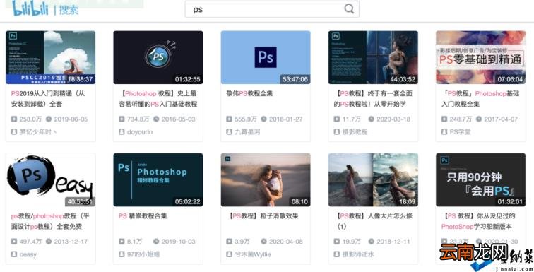Viewport: 534px width, 272px height.
Task: Click uploader icon beside 九霄星河
Action: pyautogui.click(x=229, y=131)
